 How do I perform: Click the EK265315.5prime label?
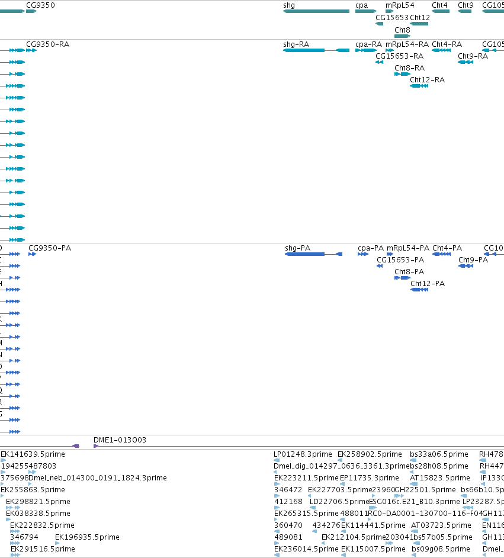(x=306, y=514)
